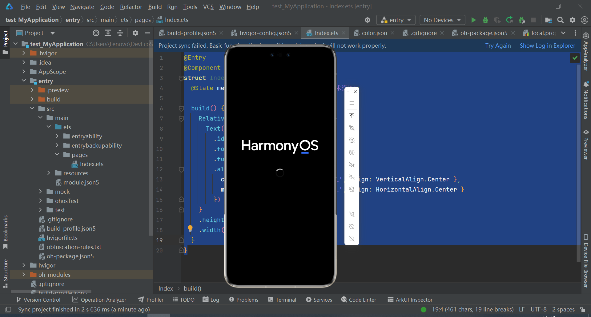
Task: Start debugging the entry module
Action: pos(485,20)
